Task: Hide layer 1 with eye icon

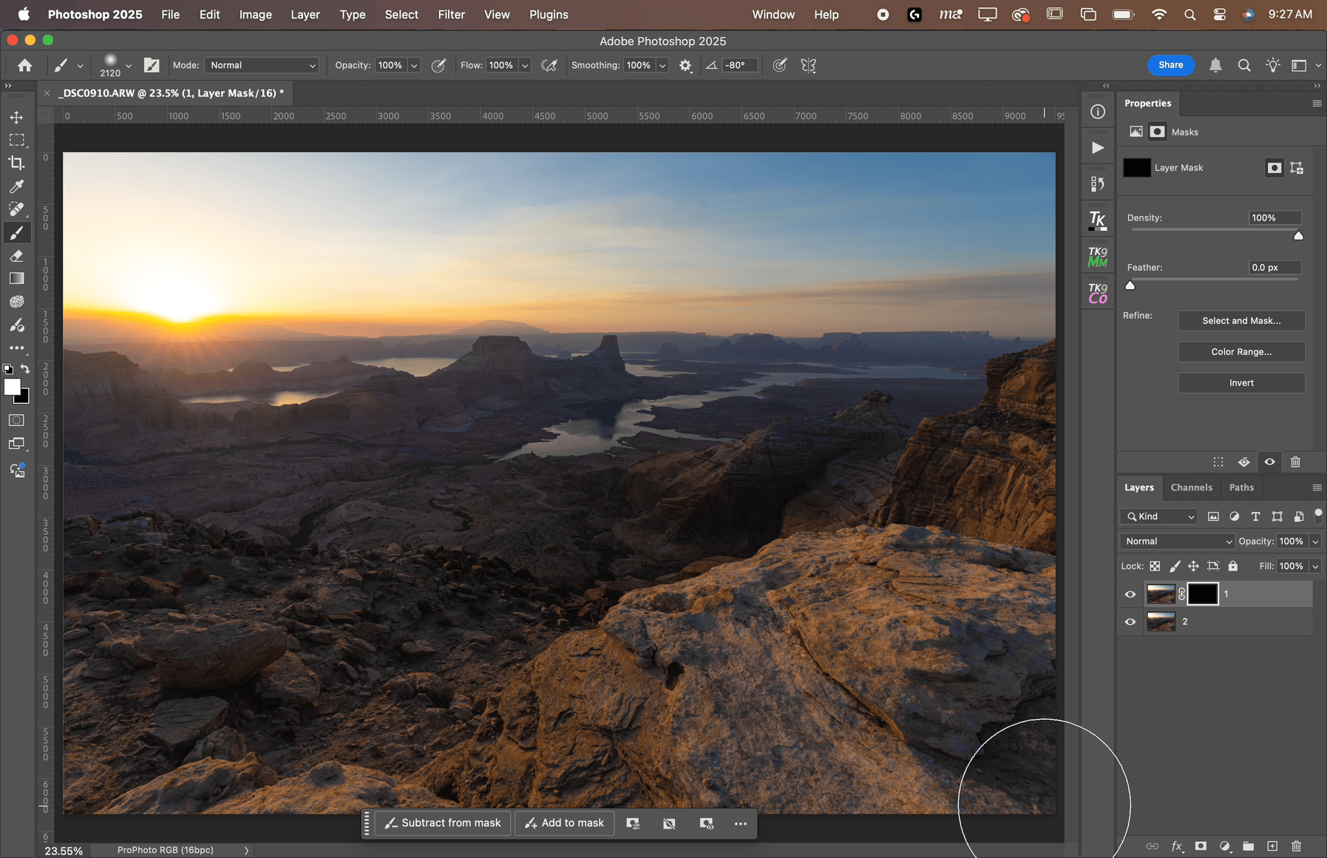Action: click(1130, 594)
